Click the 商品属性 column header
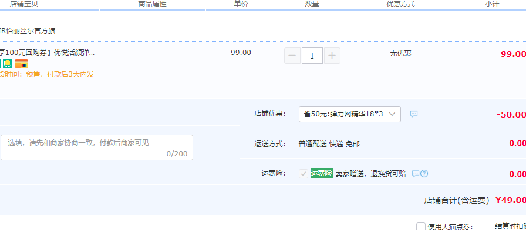The height and width of the screenshot is (230, 526). (152, 4)
